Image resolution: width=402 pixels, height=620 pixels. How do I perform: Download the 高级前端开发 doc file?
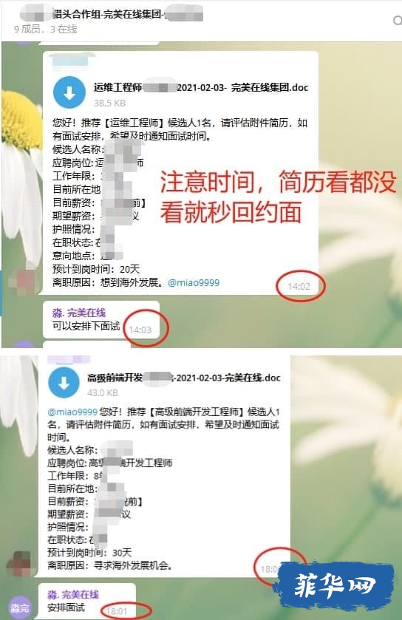pyautogui.click(x=64, y=382)
